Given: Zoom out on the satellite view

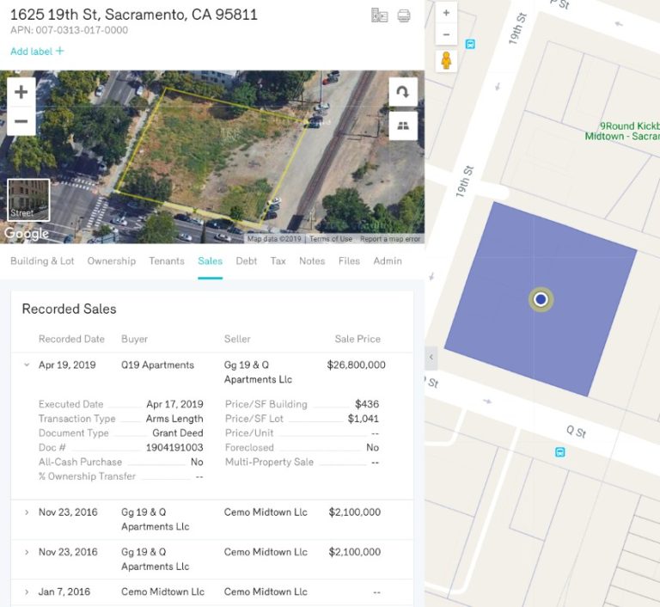Looking at the screenshot, I should [21, 121].
